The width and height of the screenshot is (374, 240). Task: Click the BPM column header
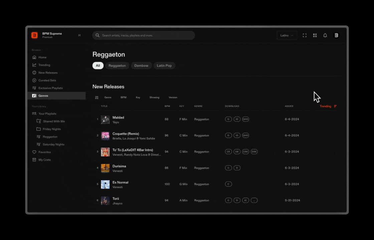click(x=167, y=106)
